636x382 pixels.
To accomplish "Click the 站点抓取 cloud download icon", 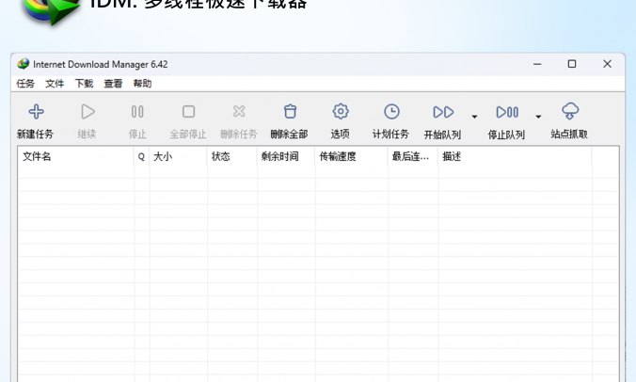I will [570, 111].
